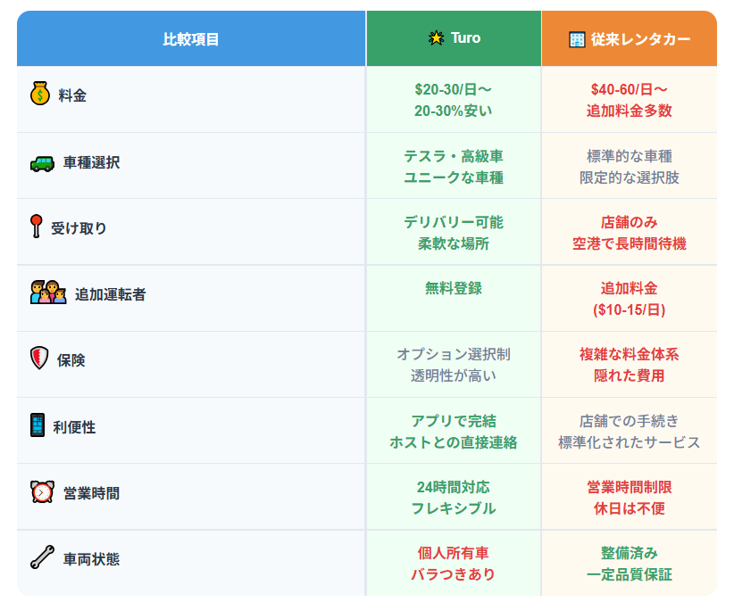Click the バラつきあり text
This screenshot has width=734, height=602.
(x=454, y=575)
